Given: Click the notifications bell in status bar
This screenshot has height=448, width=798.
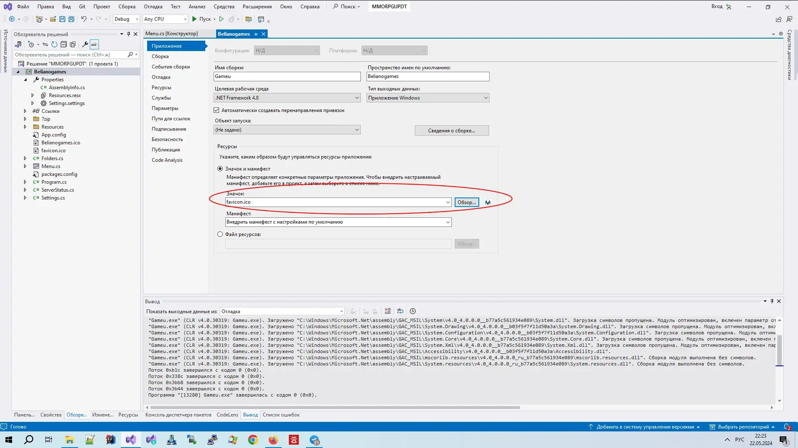Looking at the screenshot, I should (787, 427).
